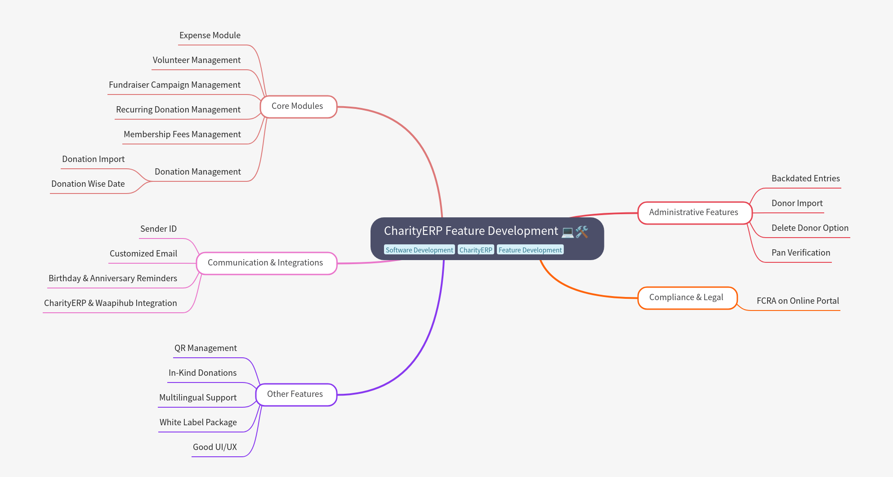Click the Customized Email leaf
893x477 pixels.
pyautogui.click(x=143, y=254)
